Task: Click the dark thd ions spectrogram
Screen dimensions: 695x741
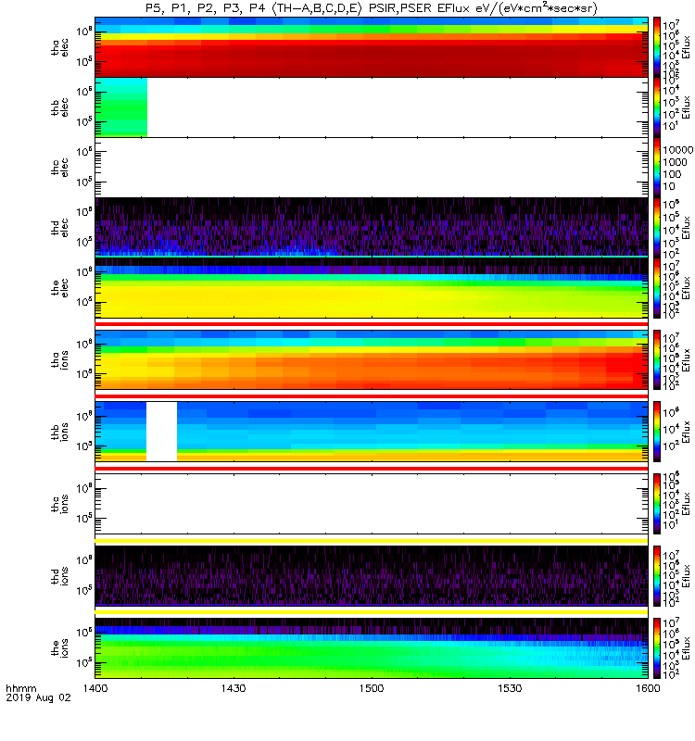Action: pyautogui.click(x=372, y=576)
